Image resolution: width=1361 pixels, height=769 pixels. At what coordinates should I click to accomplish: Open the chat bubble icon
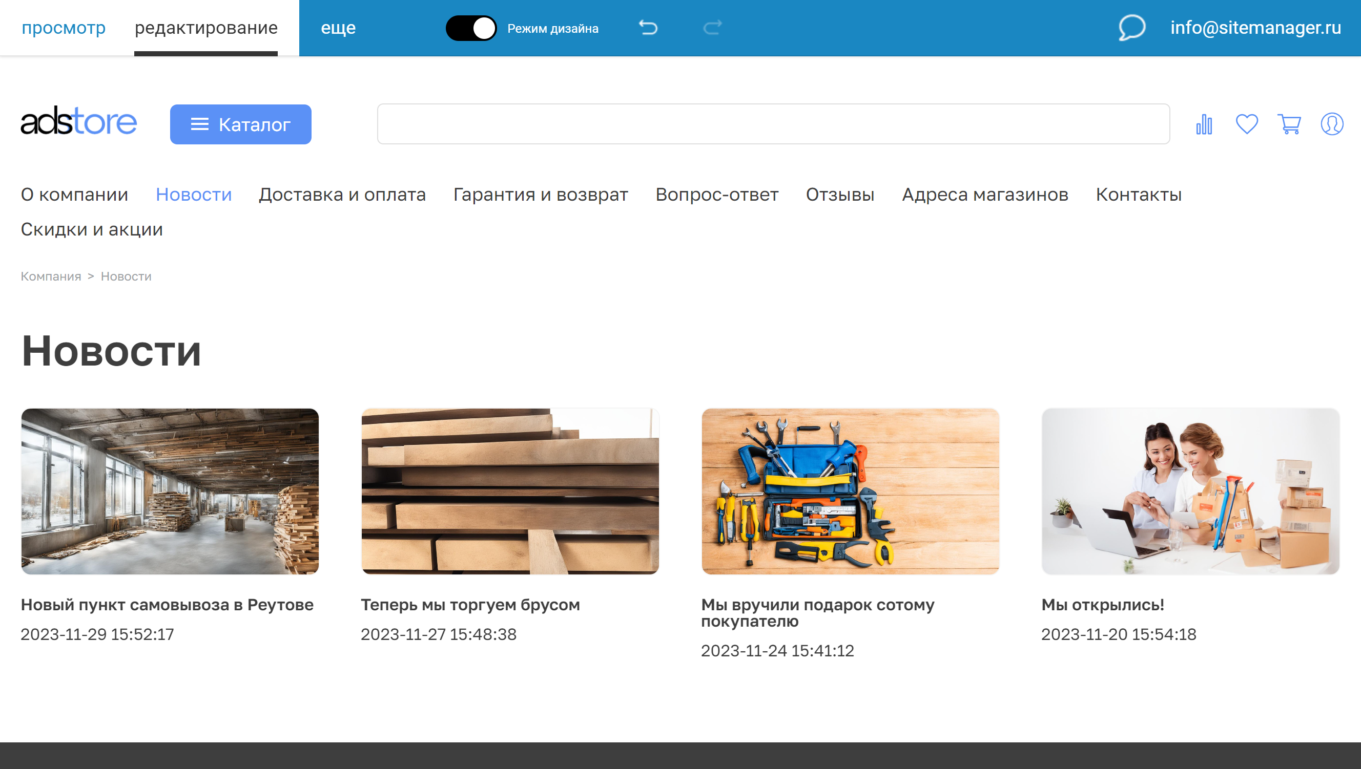1131,28
